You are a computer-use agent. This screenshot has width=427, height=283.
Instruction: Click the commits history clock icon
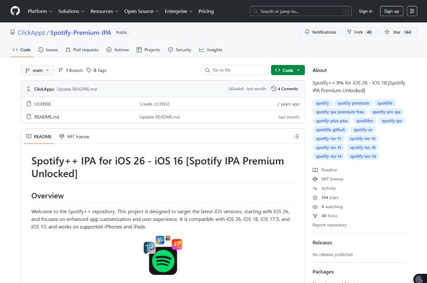click(274, 89)
